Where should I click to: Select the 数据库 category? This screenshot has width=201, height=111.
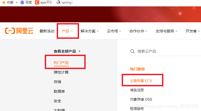point(59,91)
